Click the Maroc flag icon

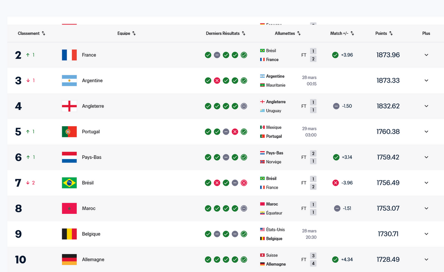click(x=69, y=208)
